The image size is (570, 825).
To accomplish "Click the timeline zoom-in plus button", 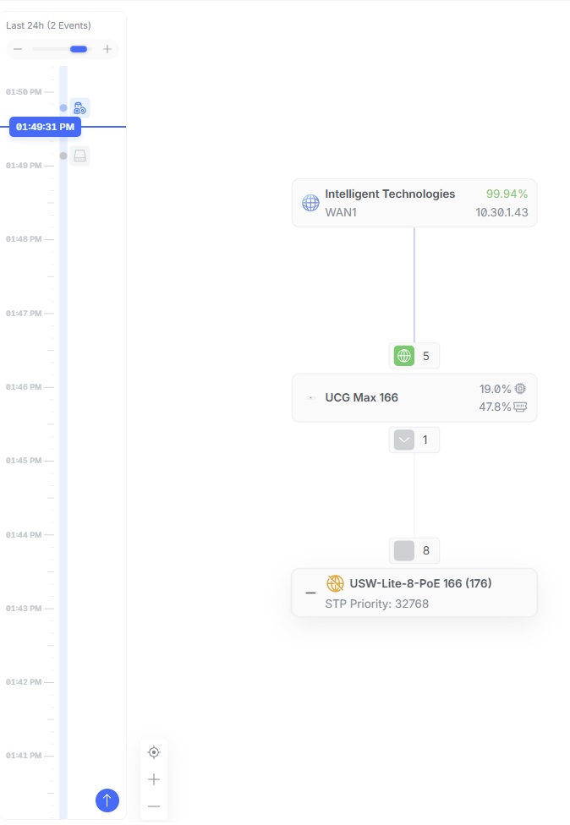I will coord(107,50).
